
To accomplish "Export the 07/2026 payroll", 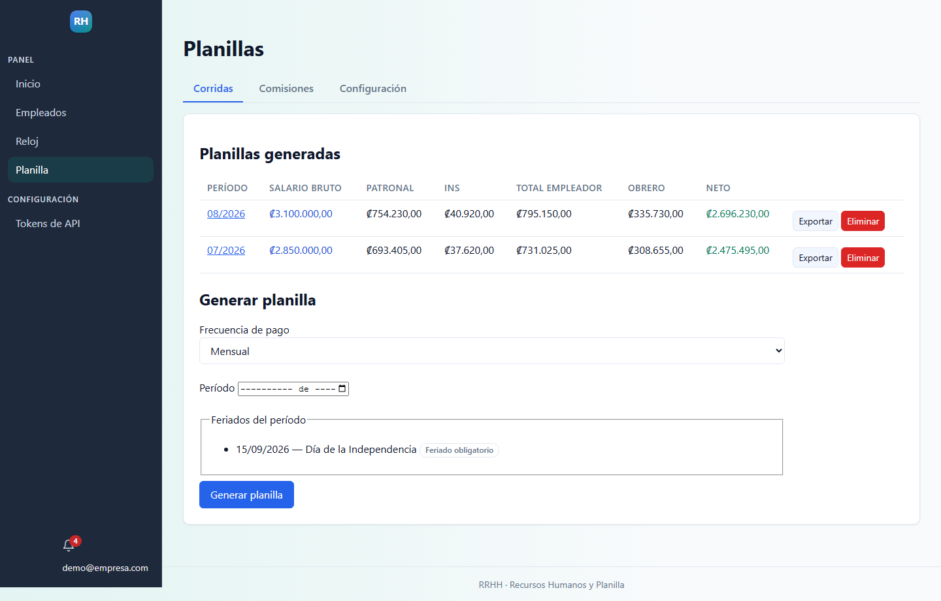I will tap(816, 258).
